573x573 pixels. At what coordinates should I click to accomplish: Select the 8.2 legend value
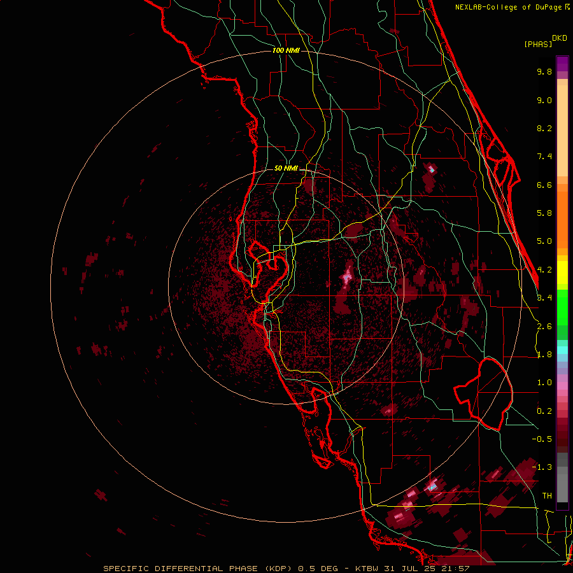tap(544, 128)
